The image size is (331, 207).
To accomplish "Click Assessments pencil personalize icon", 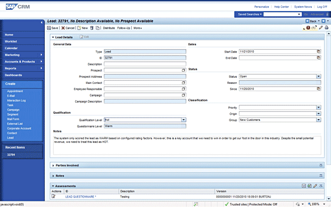I will click(315, 185).
